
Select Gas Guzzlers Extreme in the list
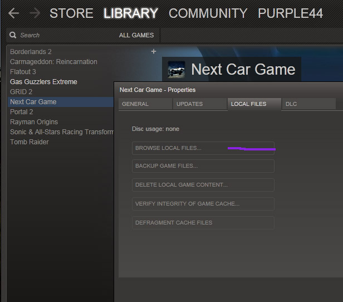[x=43, y=82]
